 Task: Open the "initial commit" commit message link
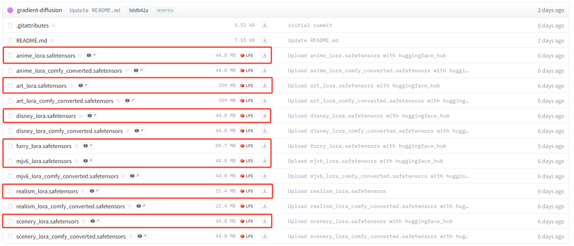click(x=310, y=26)
